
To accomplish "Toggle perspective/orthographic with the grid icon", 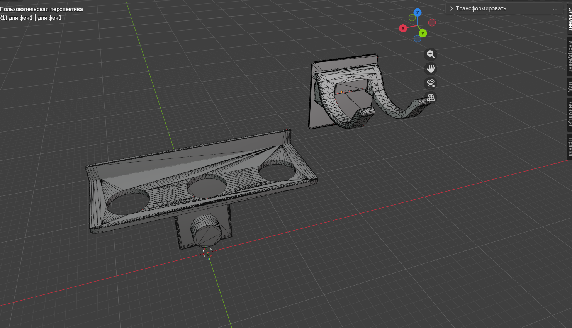I will click(431, 97).
